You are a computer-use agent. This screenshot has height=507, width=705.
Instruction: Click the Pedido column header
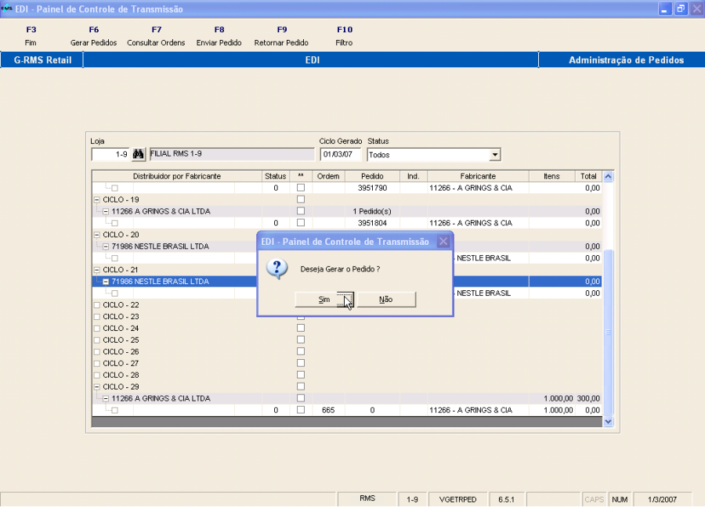[372, 176]
